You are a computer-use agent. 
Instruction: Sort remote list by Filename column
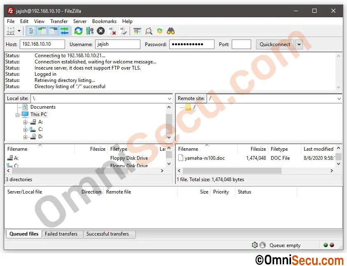(207, 149)
